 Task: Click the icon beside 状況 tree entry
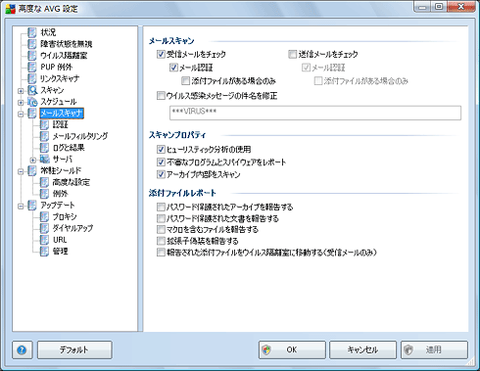(32, 32)
